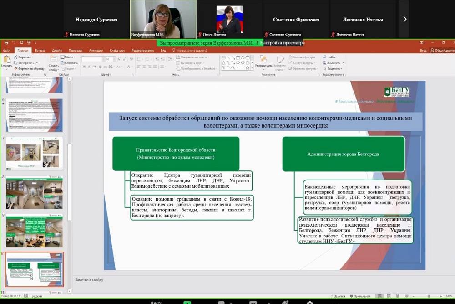Toggle bold Ж formatting button
Viewport: 455px width, 304px height.
pyautogui.click(x=84, y=67)
